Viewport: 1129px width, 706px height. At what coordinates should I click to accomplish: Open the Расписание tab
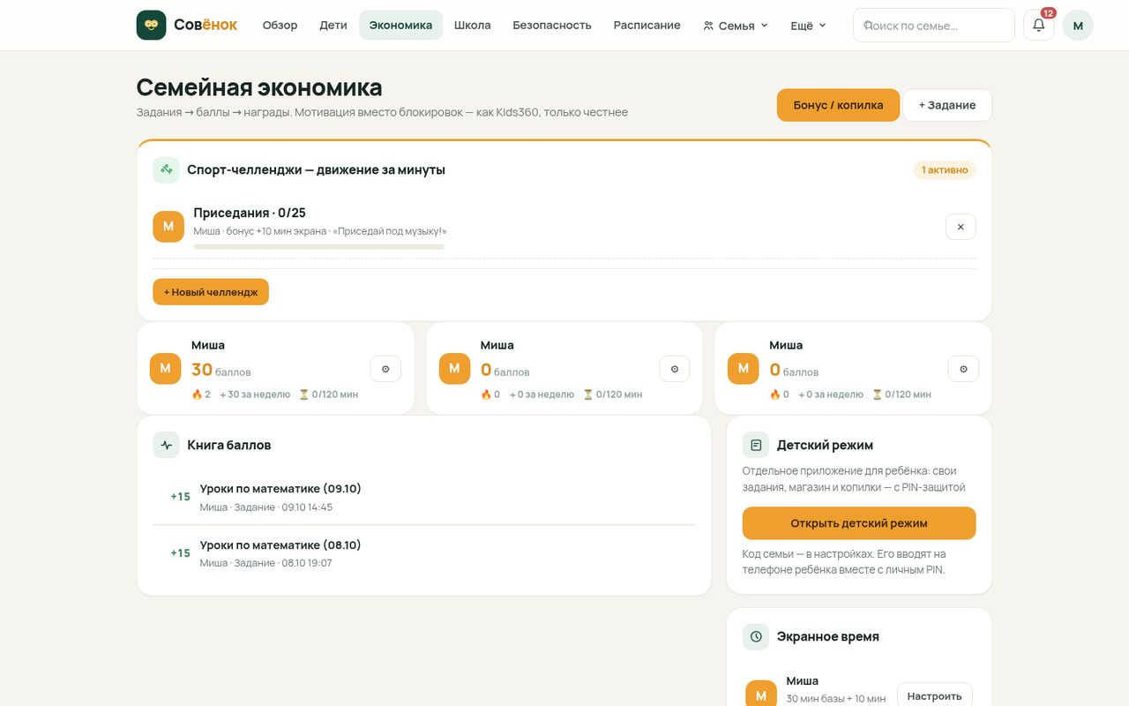pyautogui.click(x=647, y=25)
